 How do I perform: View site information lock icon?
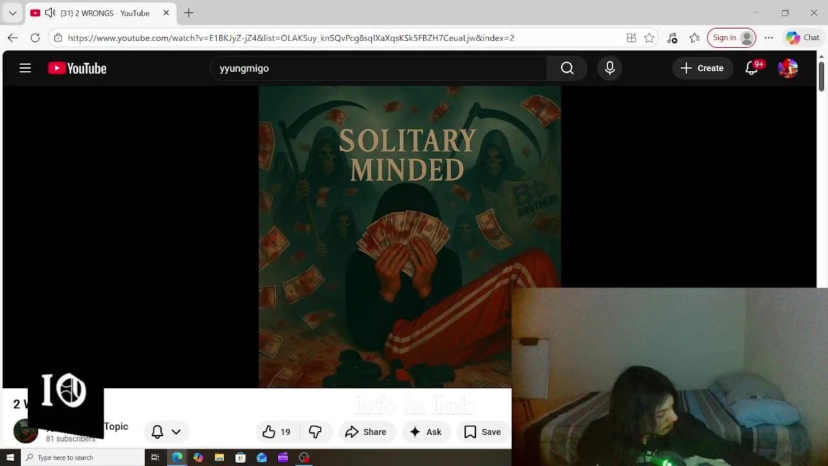(x=58, y=38)
